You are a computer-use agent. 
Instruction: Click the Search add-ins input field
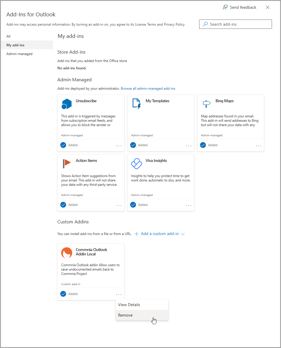pos(236,24)
